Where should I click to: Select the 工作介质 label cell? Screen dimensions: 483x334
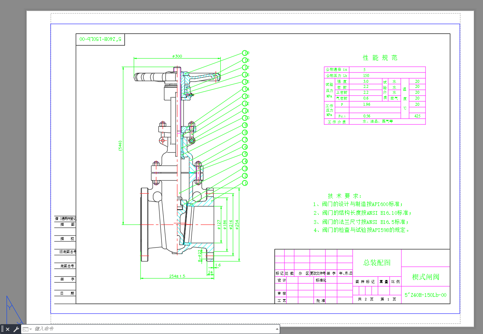337,122
